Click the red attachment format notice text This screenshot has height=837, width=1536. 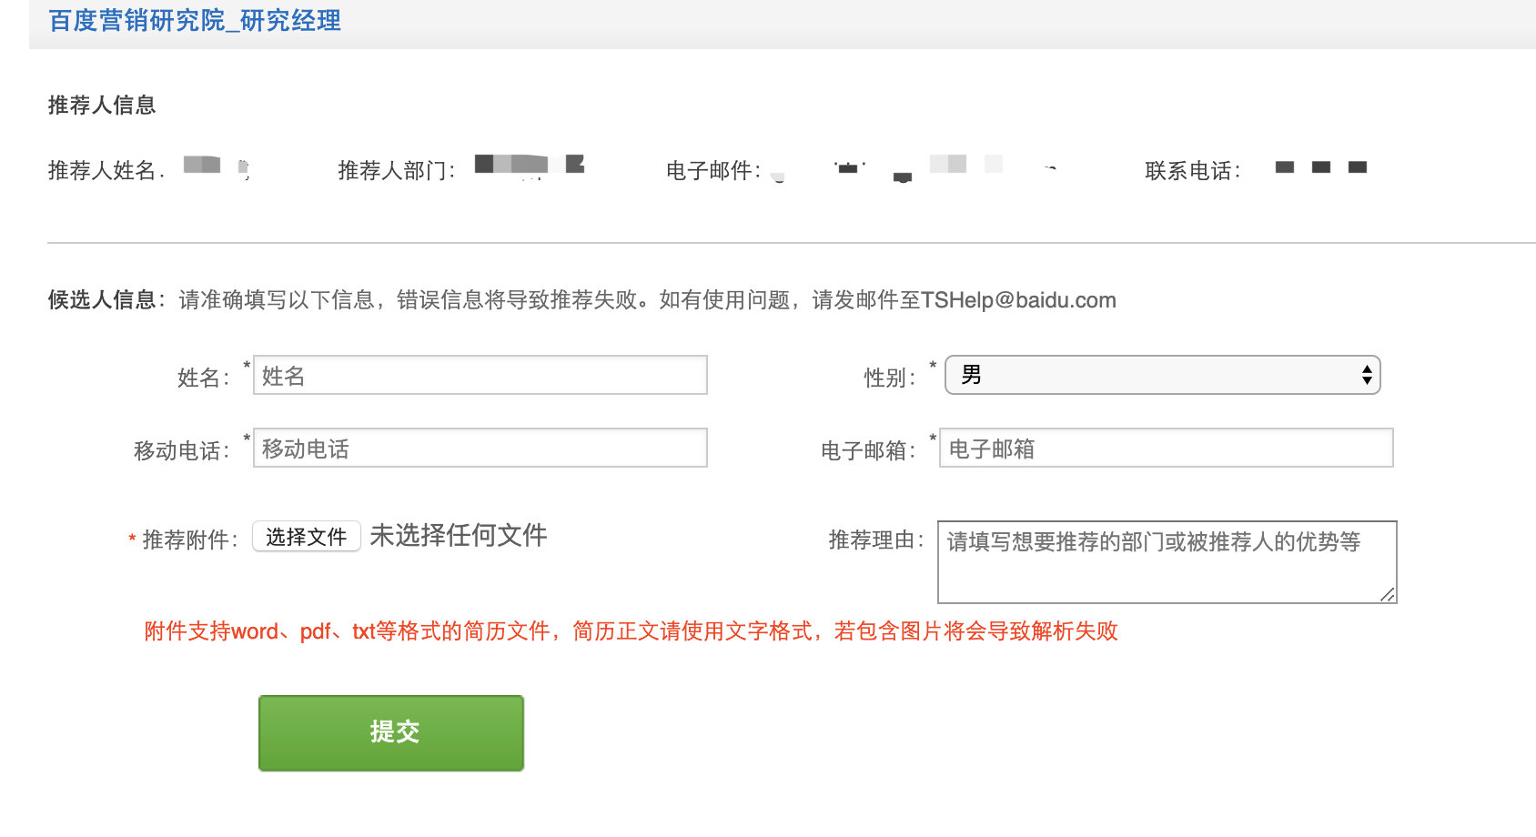pyautogui.click(x=632, y=631)
